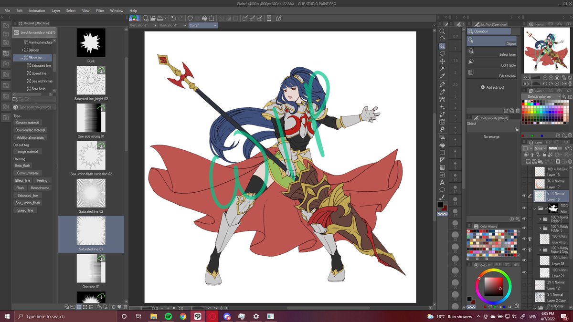Viewport: 573px width, 322px height.
Task: Delete color from color set trash icon
Action: [570, 135]
